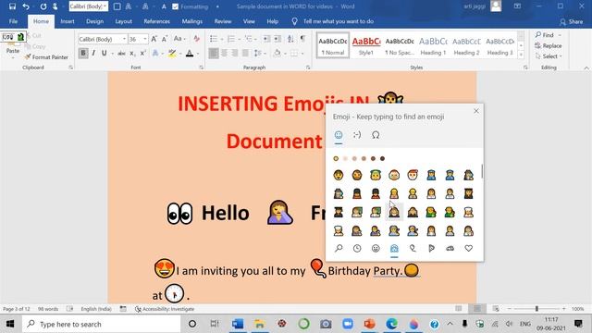Click the Format Painter button

pyautogui.click(x=46, y=57)
